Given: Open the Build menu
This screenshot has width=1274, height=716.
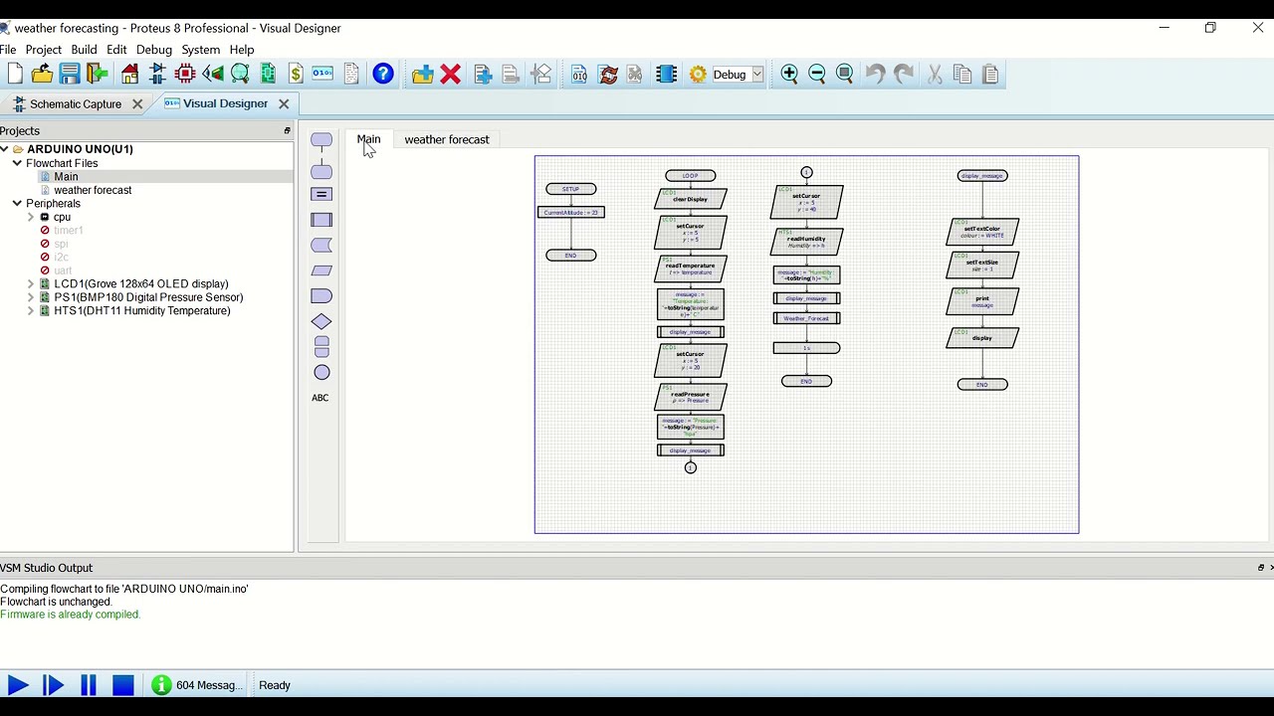Looking at the screenshot, I should pyautogui.click(x=84, y=50).
